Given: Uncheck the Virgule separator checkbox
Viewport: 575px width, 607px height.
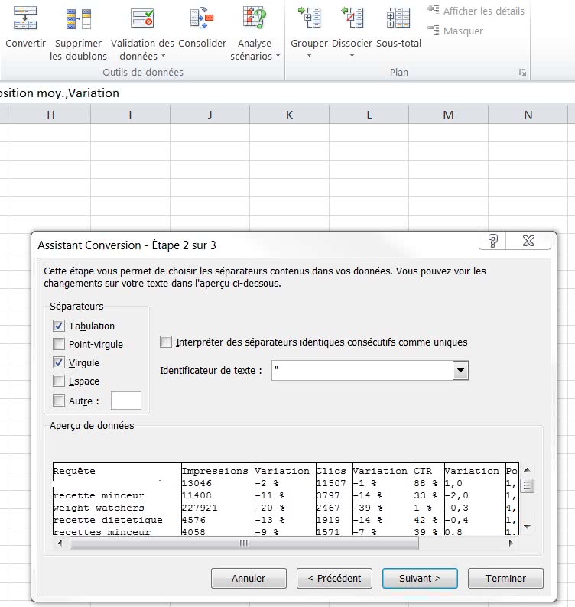Looking at the screenshot, I should point(59,362).
